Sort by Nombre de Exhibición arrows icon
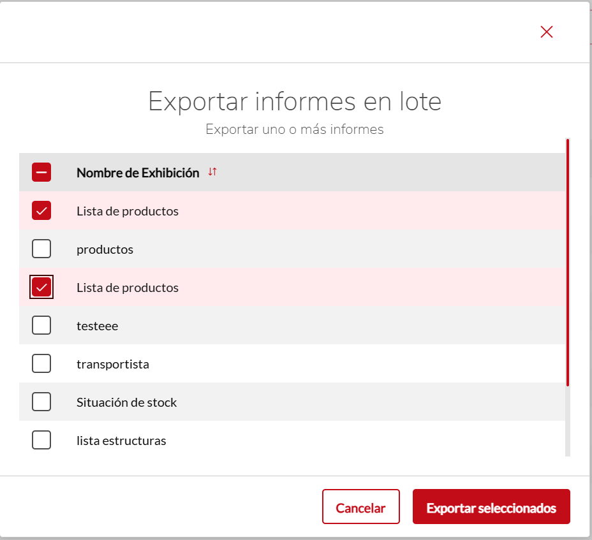Image resolution: width=592 pixels, height=540 pixels. [x=212, y=171]
